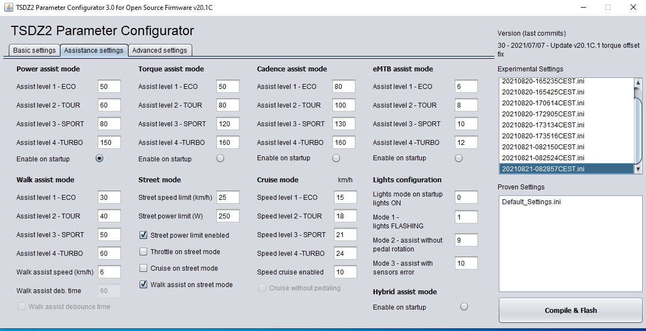Open the Advanced settings tab
Screen dimensions: 646x331
(x=159, y=51)
